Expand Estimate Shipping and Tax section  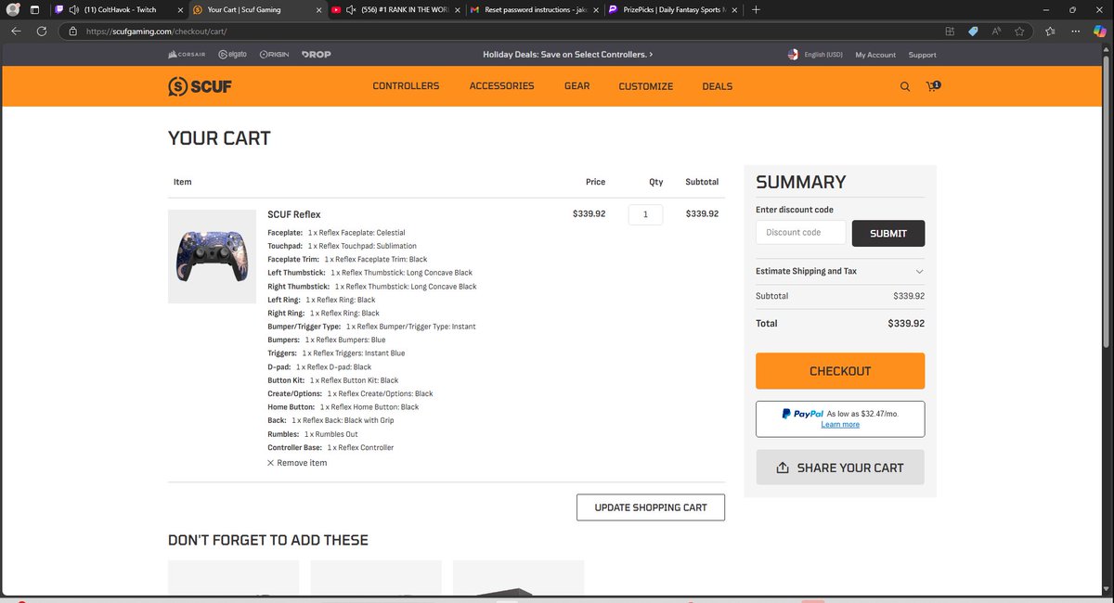click(840, 271)
